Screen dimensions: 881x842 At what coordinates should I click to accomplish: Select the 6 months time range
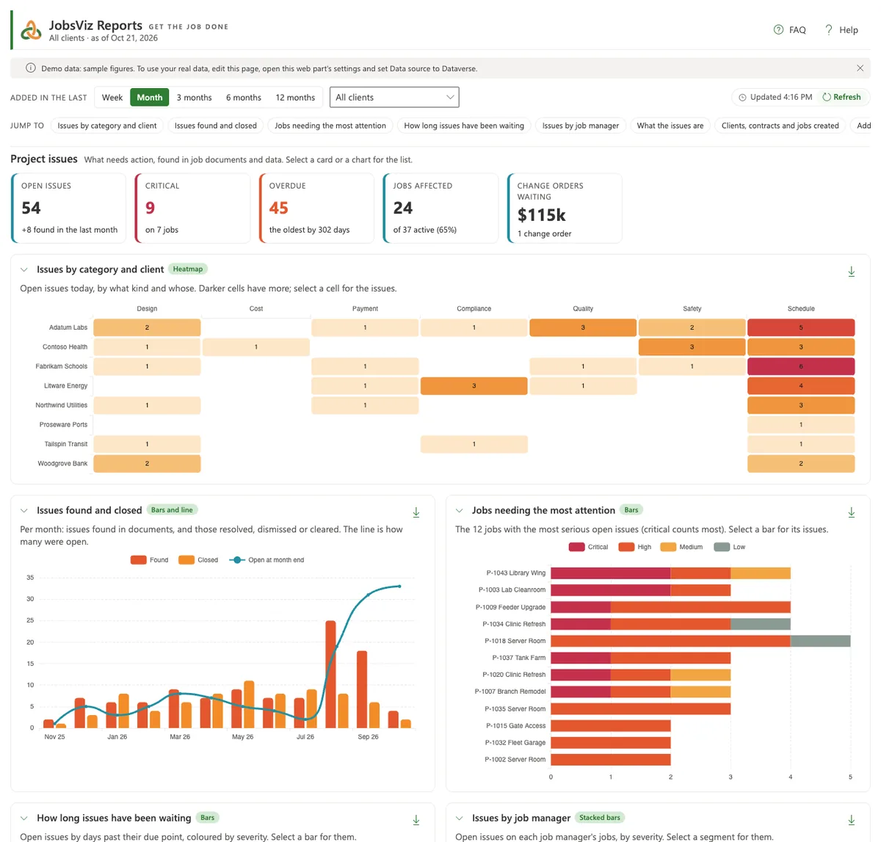pyautogui.click(x=244, y=97)
